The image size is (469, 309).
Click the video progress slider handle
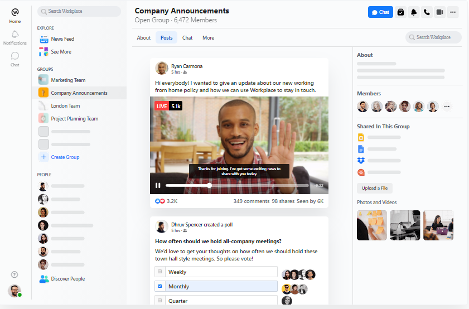[209, 186]
